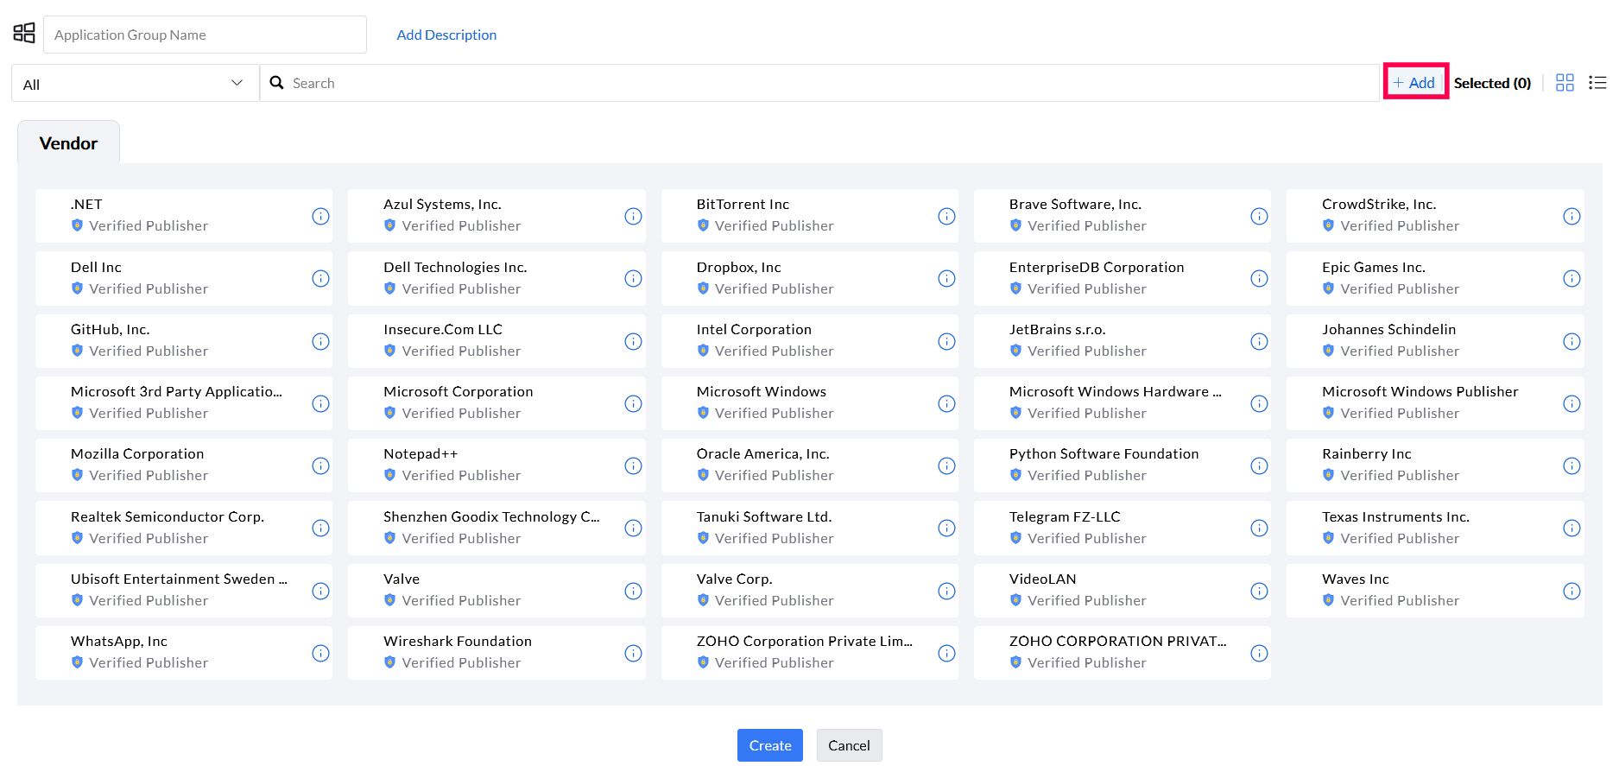Select Ubisoft Entertainment Sweden vendor
This screenshot has width=1619, height=766.
click(x=184, y=591)
